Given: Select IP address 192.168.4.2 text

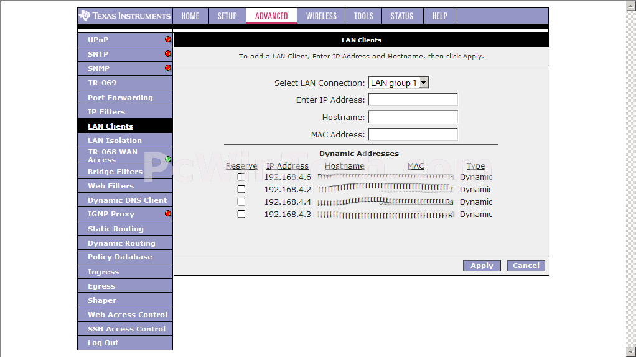Looking at the screenshot, I should [x=288, y=189].
